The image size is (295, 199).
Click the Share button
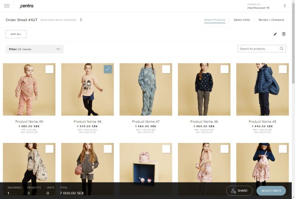point(239,191)
